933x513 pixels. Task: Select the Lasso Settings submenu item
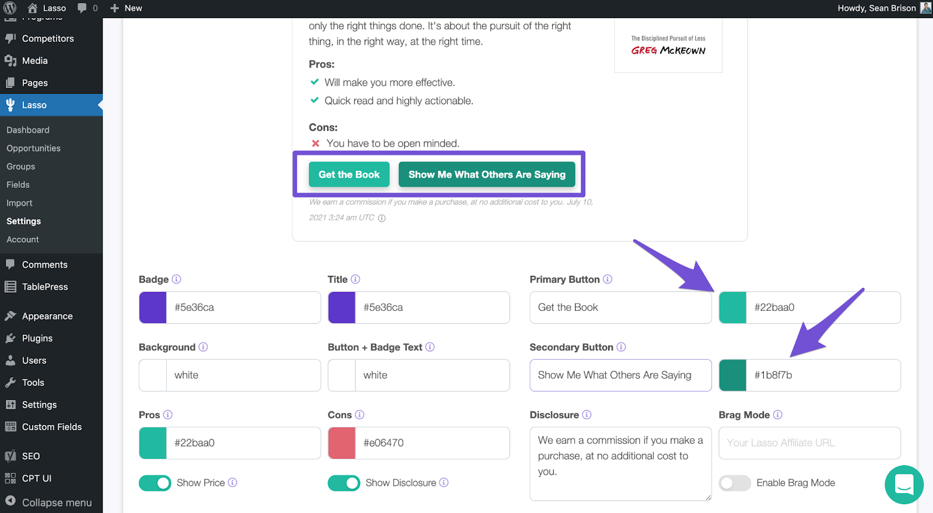[24, 221]
